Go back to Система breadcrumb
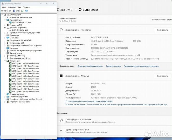This screenshot has width=172, height=140. [x=65, y=10]
